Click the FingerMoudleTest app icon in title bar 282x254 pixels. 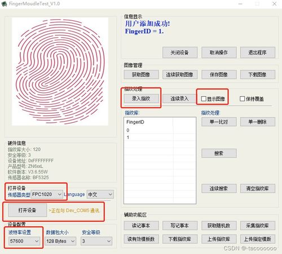pyautogui.click(x=4, y=4)
